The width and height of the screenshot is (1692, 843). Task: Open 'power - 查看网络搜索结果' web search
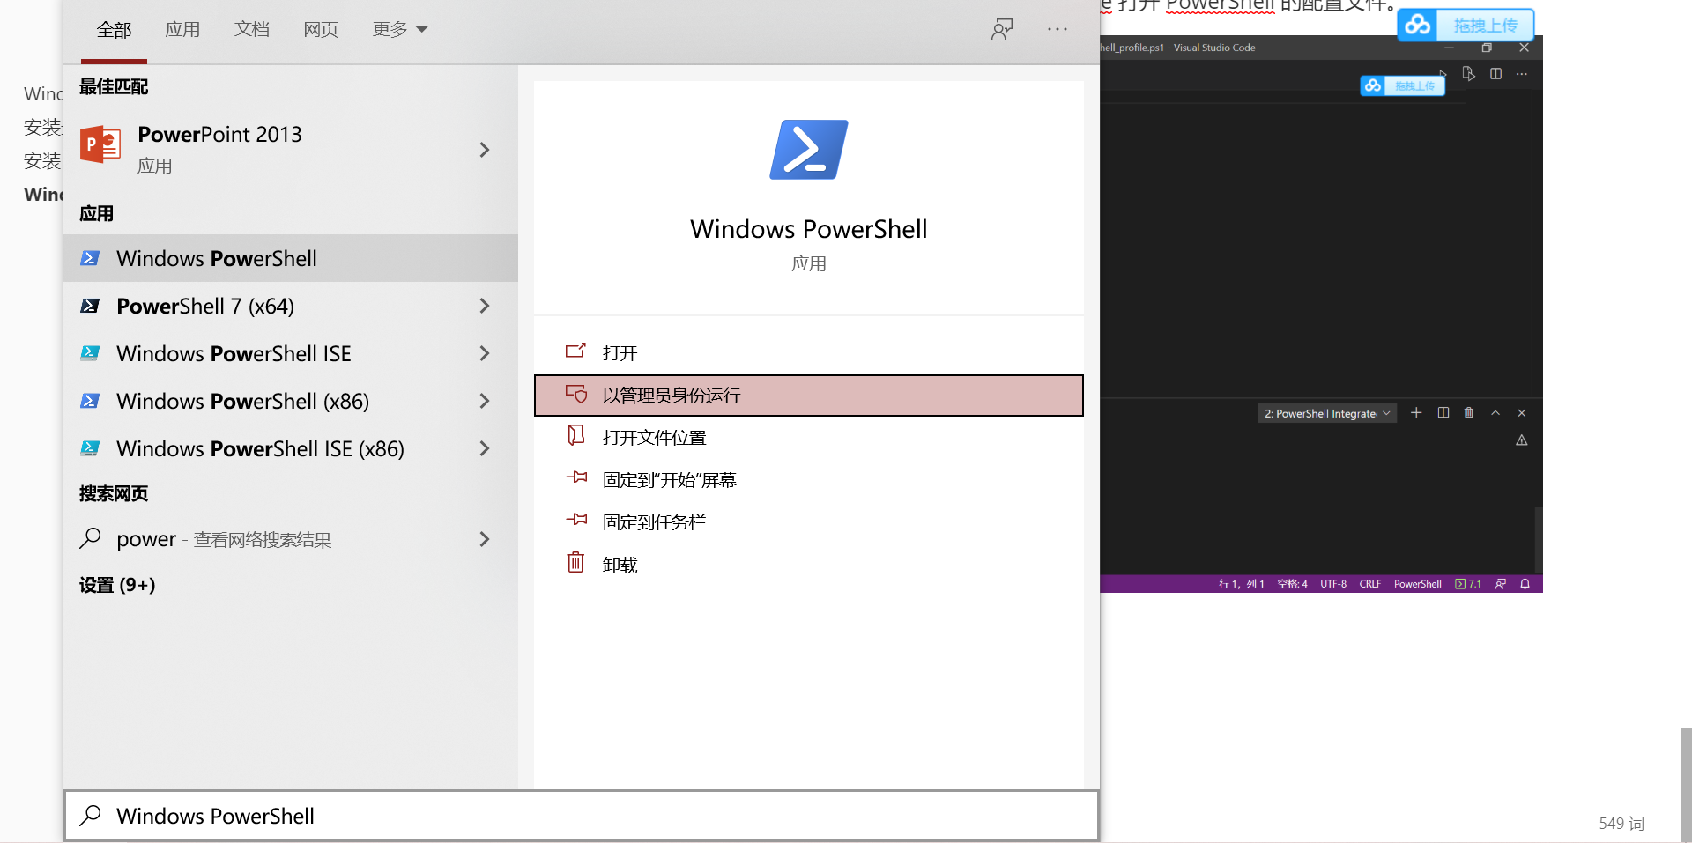tap(291, 539)
